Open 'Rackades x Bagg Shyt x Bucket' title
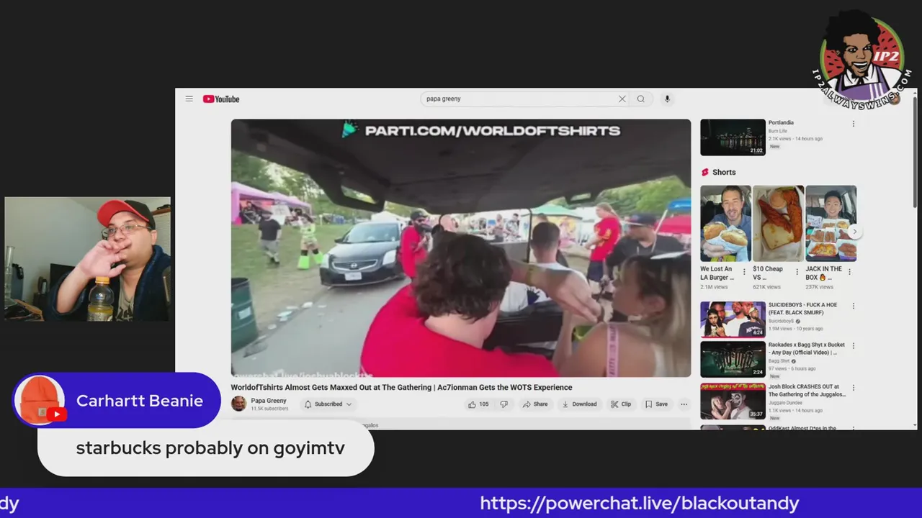The width and height of the screenshot is (922, 518). coord(807,349)
